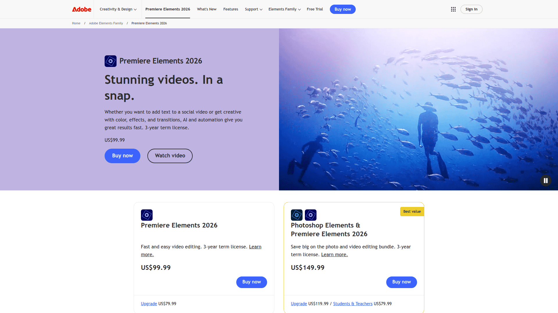The width and height of the screenshot is (558, 313).
Task: Open Adobe Elements Family breadcrumb
Action: pos(106,23)
